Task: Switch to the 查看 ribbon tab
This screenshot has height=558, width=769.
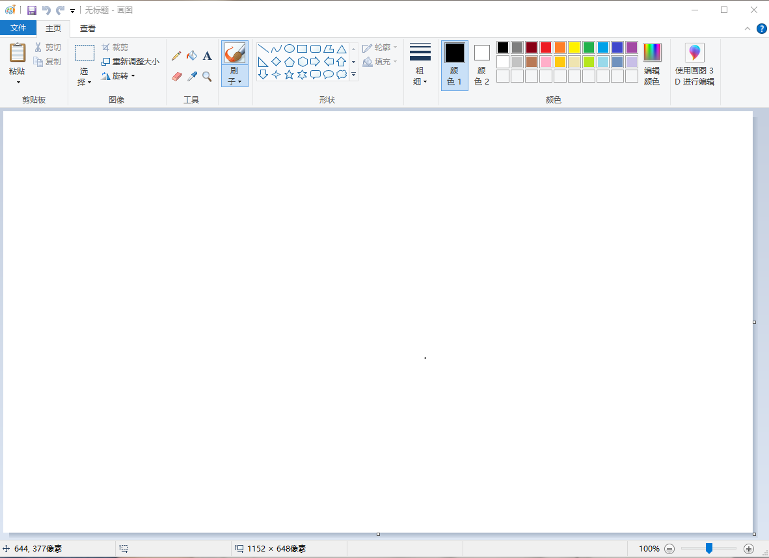Action: [88, 28]
